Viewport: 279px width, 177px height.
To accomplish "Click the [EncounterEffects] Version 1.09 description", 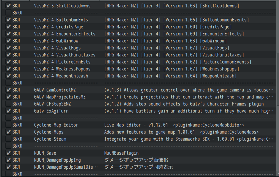I will coord(174,34).
